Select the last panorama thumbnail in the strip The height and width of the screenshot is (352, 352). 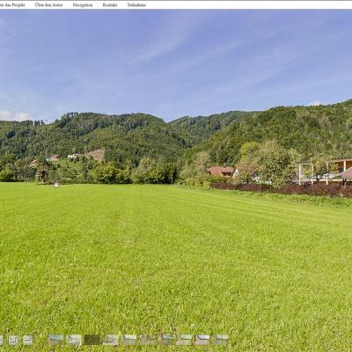click(x=221, y=340)
